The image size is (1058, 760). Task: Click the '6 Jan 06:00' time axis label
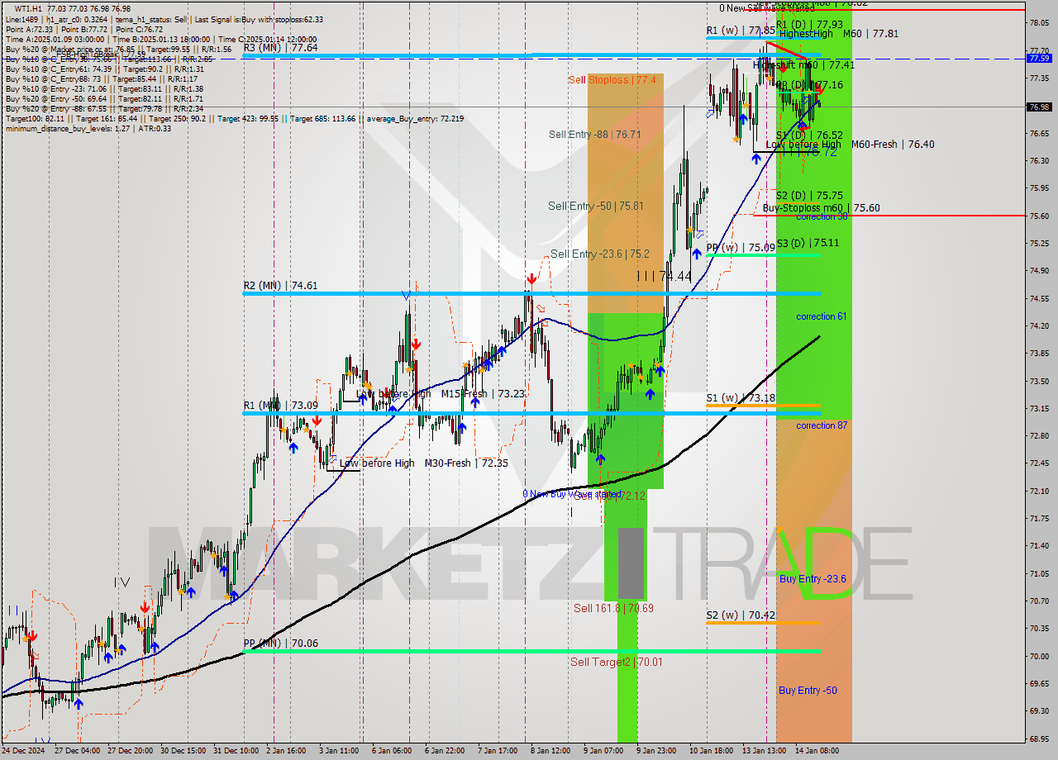pos(392,751)
